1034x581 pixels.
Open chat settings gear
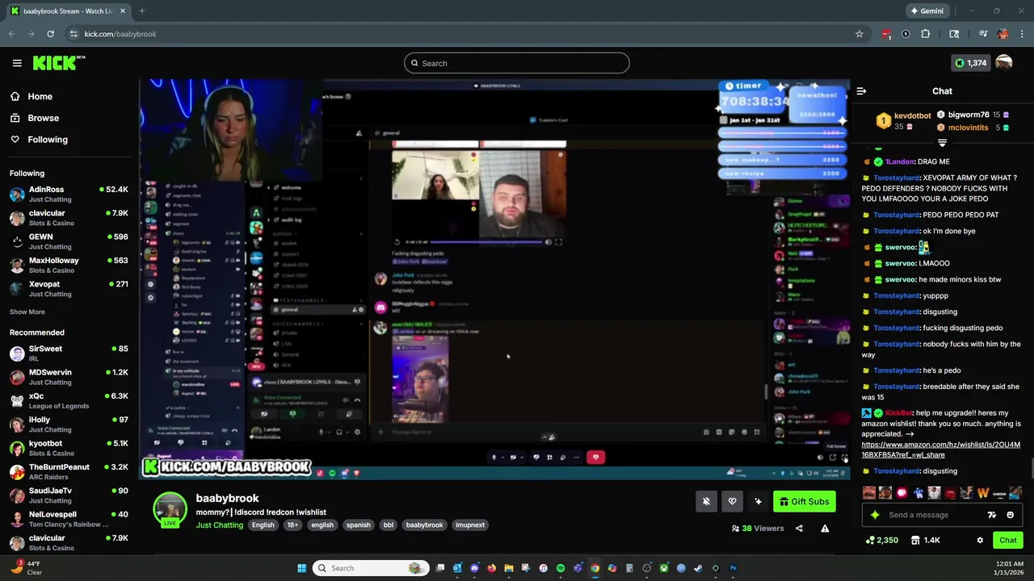pyautogui.click(x=980, y=540)
